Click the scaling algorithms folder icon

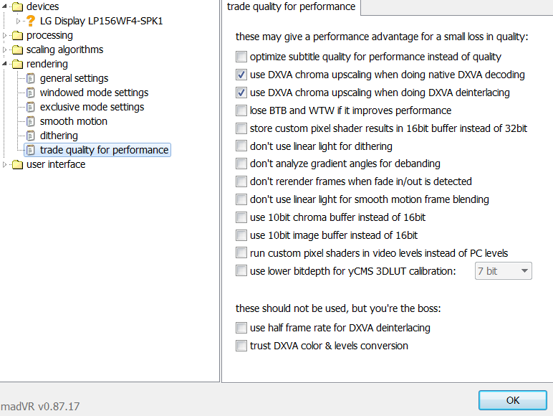point(17,49)
